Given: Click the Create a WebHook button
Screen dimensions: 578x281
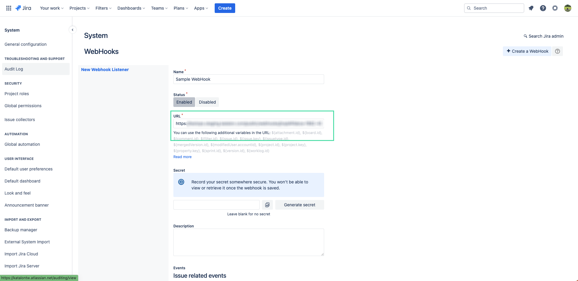Looking at the screenshot, I should click(x=527, y=51).
